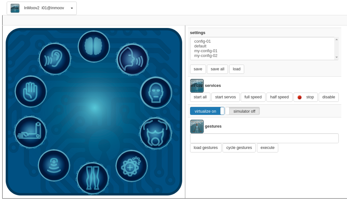
Task: Open the raised hand service icon
Action: click(31, 91)
